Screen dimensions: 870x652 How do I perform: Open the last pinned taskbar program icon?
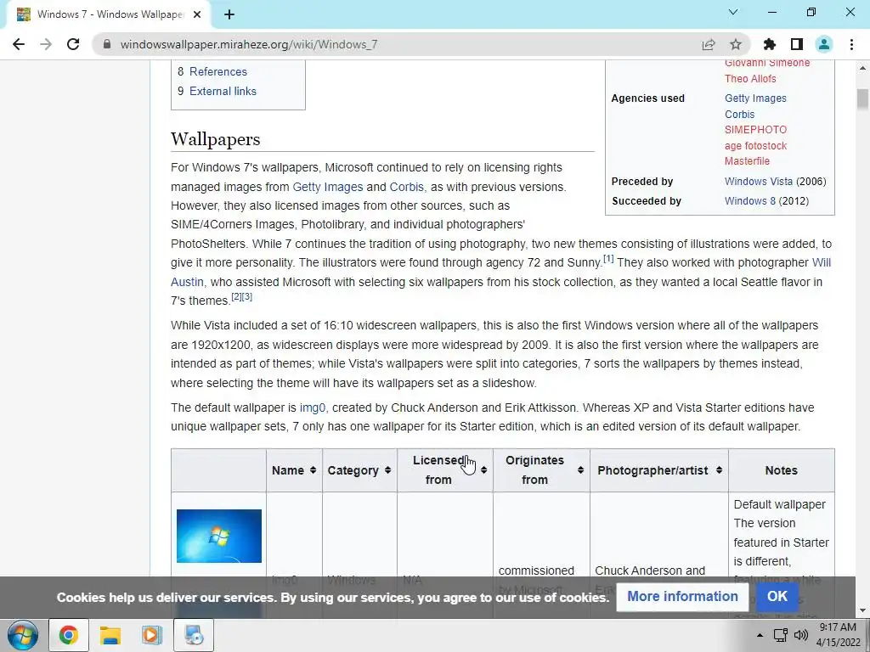[194, 635]
